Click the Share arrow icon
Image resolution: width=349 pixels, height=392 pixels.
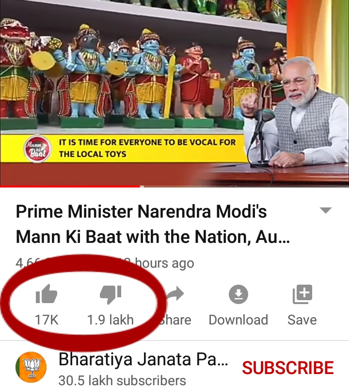tap(175, 293)
